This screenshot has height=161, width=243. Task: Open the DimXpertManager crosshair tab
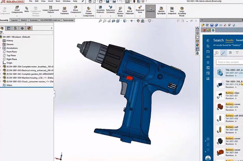point(22,28)
